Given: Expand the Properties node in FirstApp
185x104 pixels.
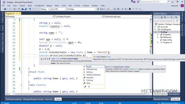Looking at the screenshot, I should click(x=158, y=35).
